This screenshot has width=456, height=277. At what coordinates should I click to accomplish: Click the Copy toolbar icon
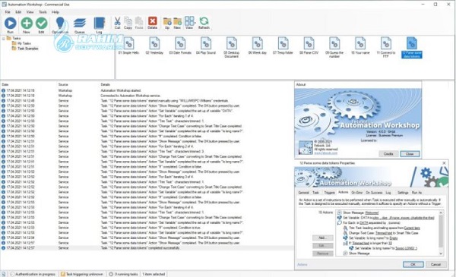coord(128,23)
